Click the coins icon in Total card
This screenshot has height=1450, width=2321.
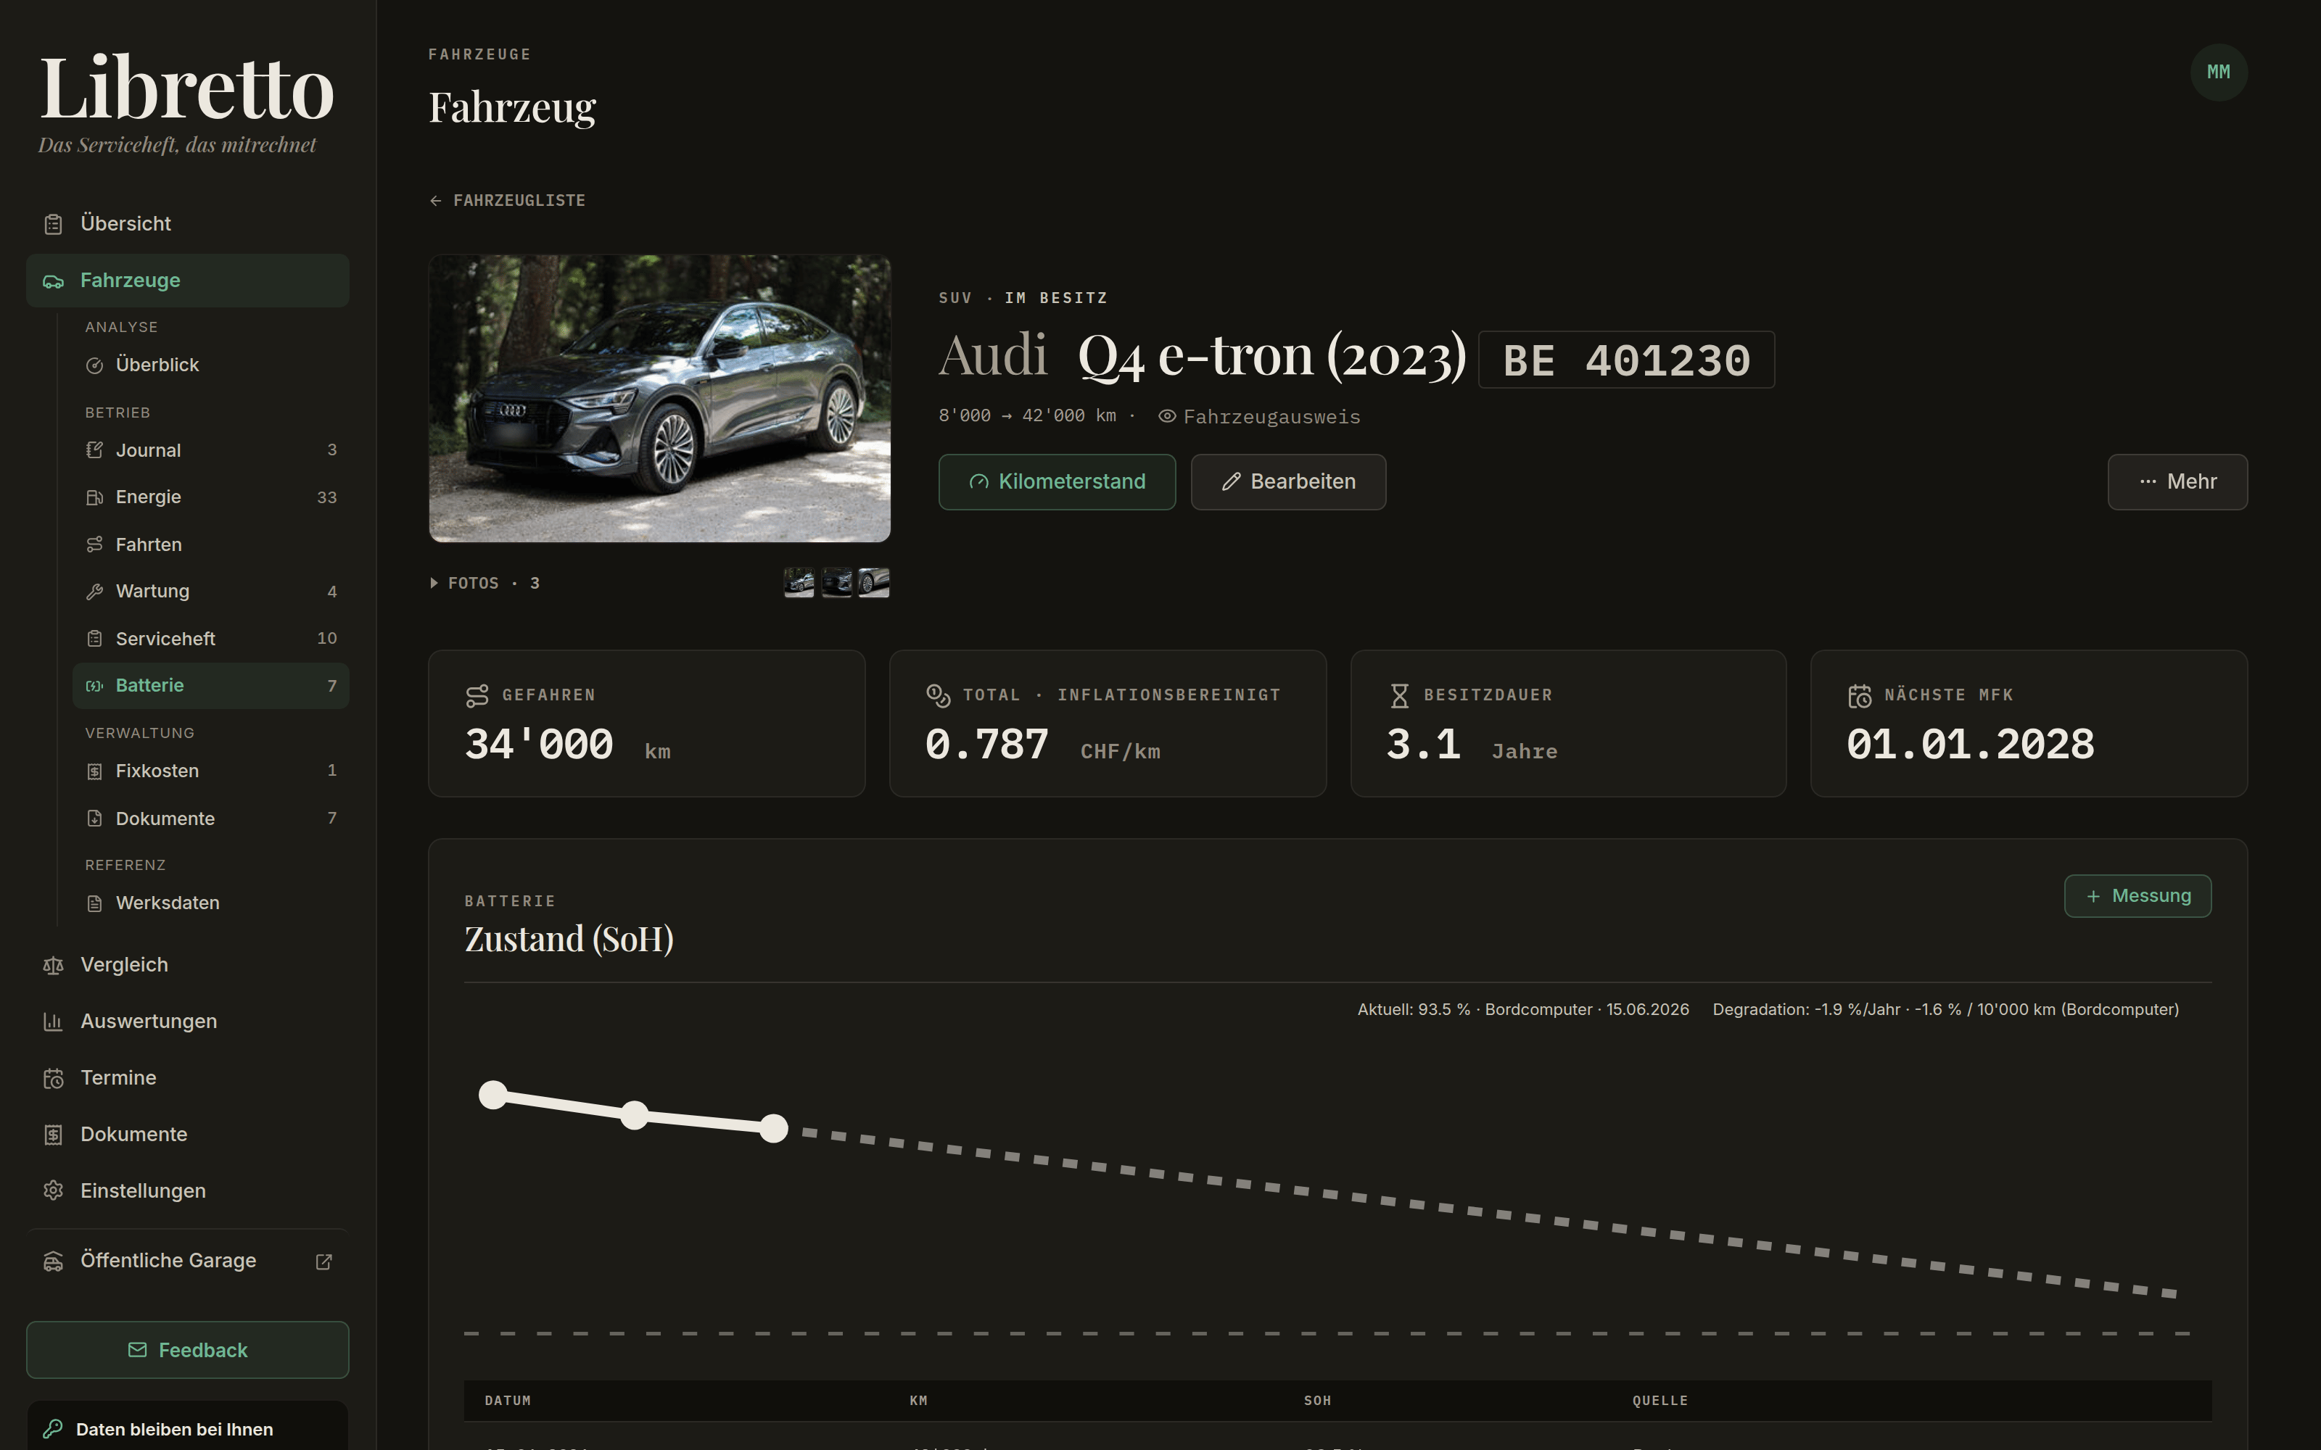click(x=938, y=696)
